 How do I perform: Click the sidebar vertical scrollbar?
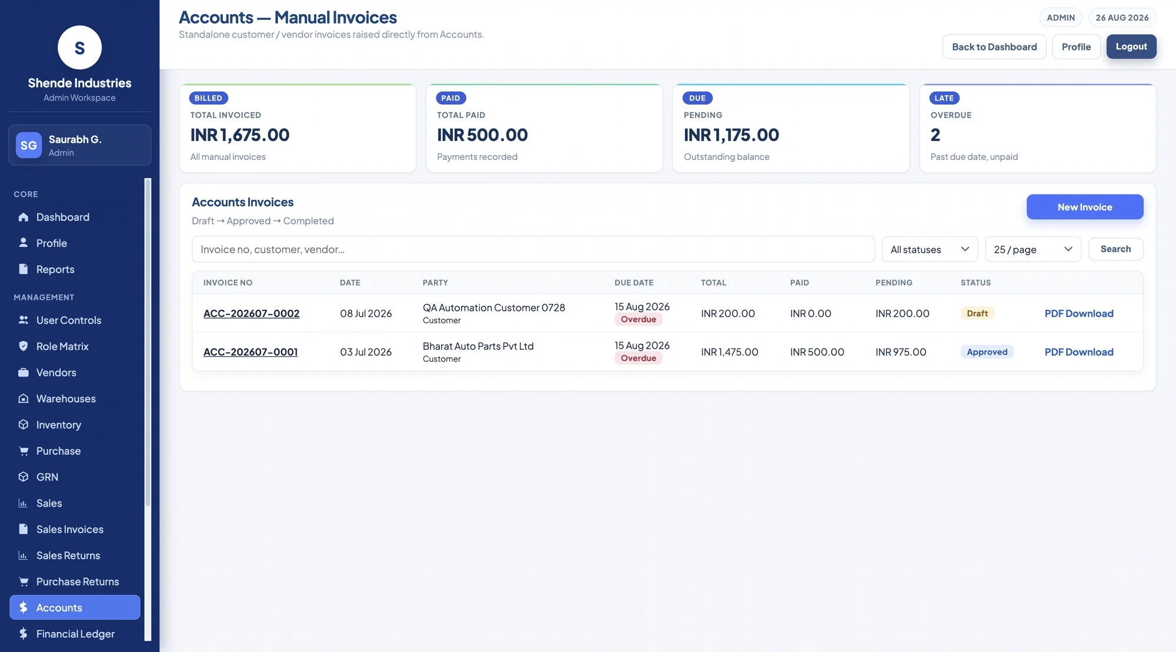click(x=148, y=342)
